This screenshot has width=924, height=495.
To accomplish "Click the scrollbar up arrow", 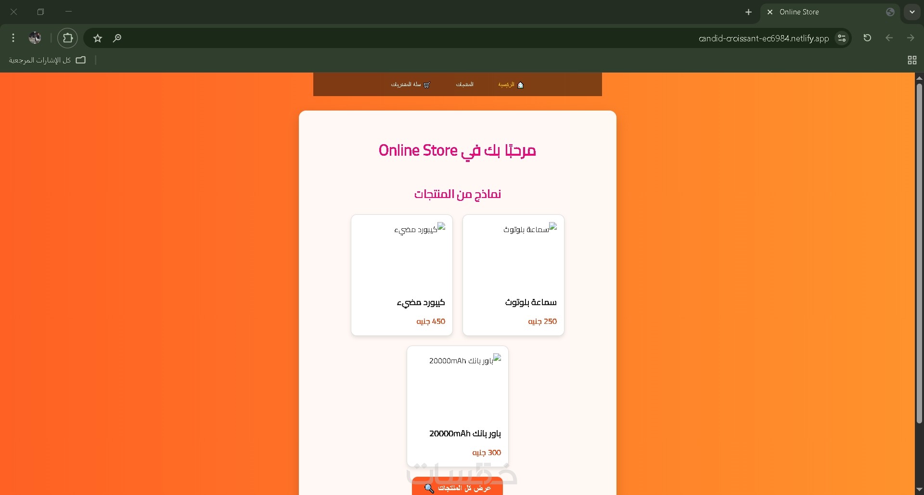I will pos(919,77).
